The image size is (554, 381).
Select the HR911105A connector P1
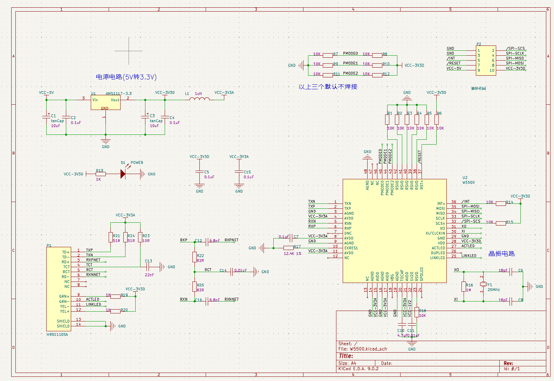(58, 289)
